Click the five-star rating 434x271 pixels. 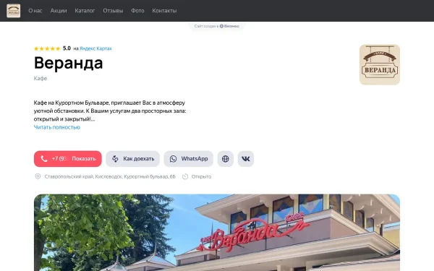click(x=47, y=48)
